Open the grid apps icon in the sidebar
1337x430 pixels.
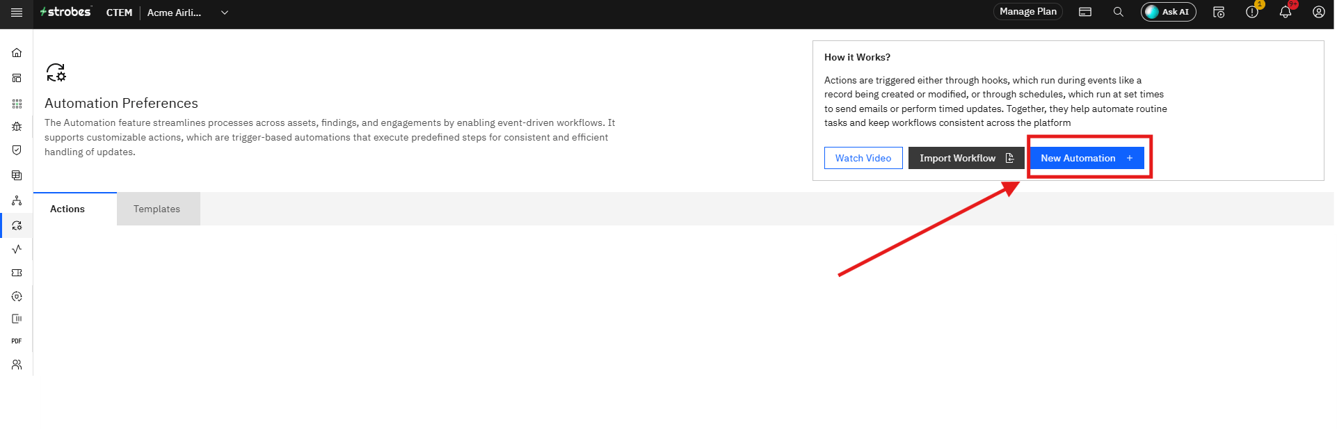coord(17,104)
